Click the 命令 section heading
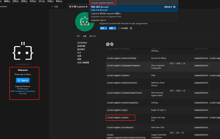This screenshot has width=220, height=139. click(110, 44)
